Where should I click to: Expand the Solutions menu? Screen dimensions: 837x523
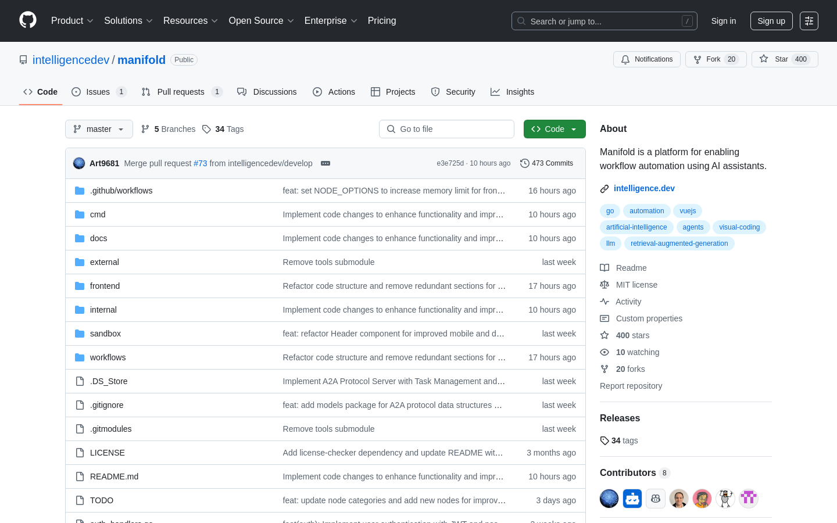128,21
